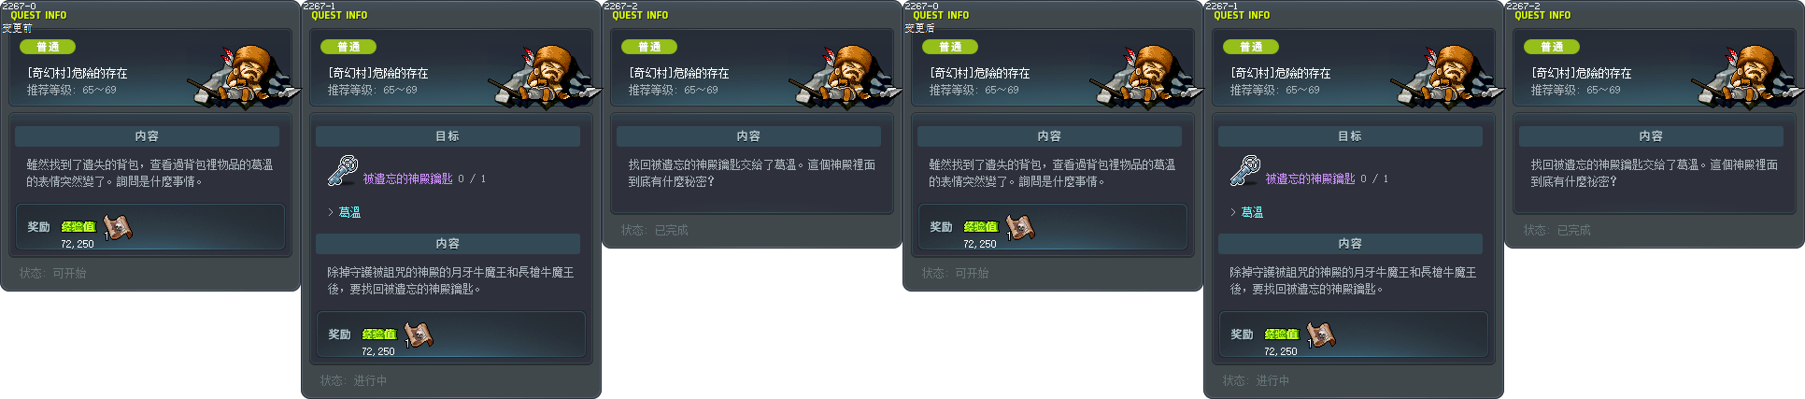
Task: Click the key item icon in the rightmost 2267-1 panel
Action: click(x=1244, y=171)
